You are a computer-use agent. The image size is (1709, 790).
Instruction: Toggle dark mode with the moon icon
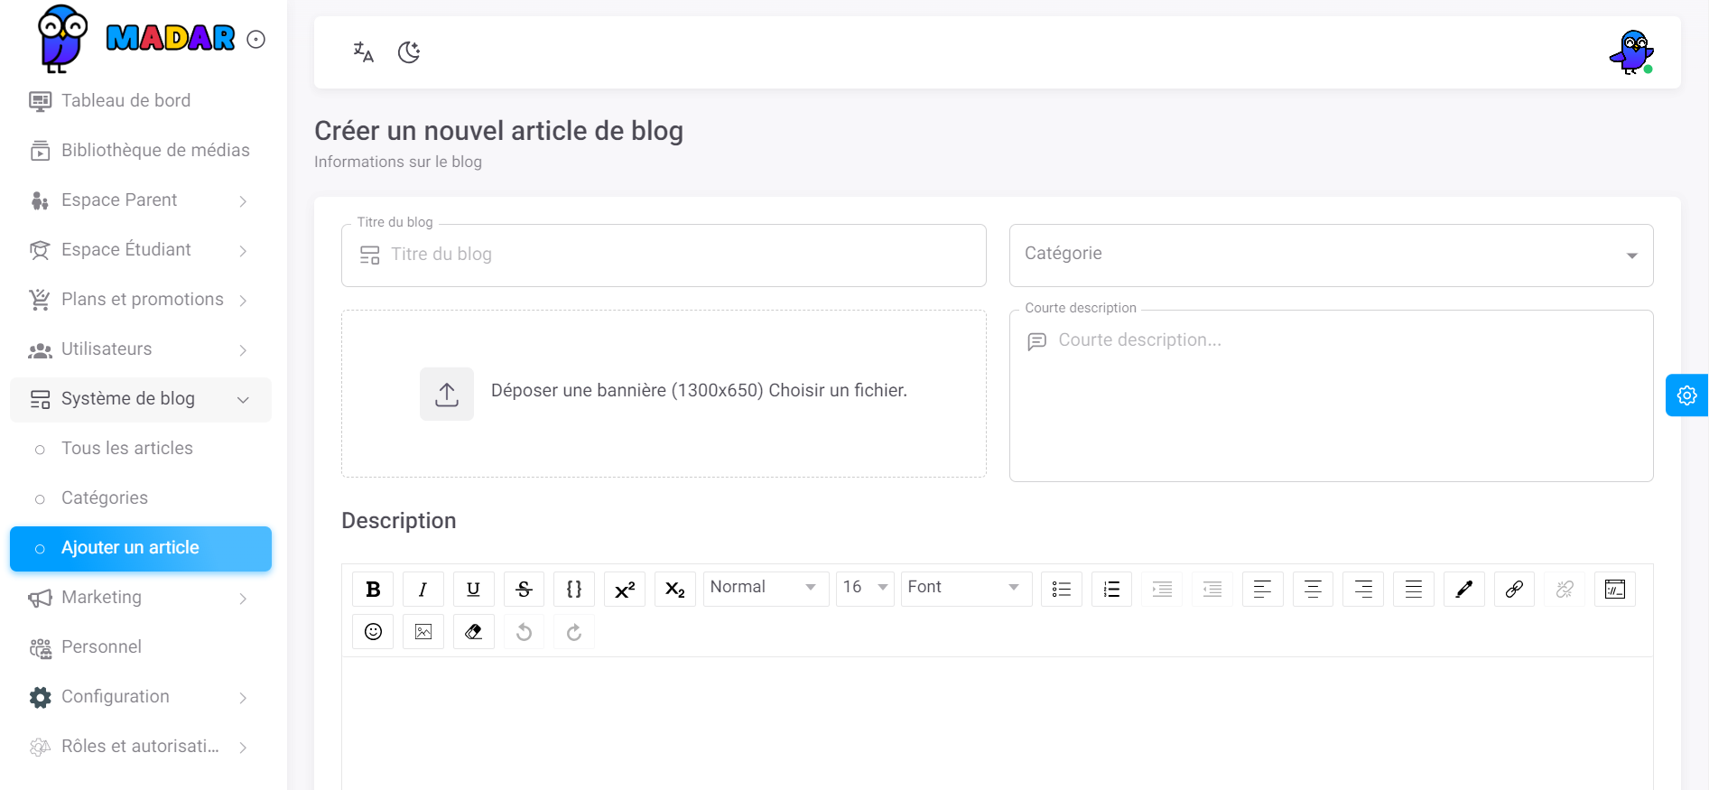pyautogui.click(x=409, y=52)
